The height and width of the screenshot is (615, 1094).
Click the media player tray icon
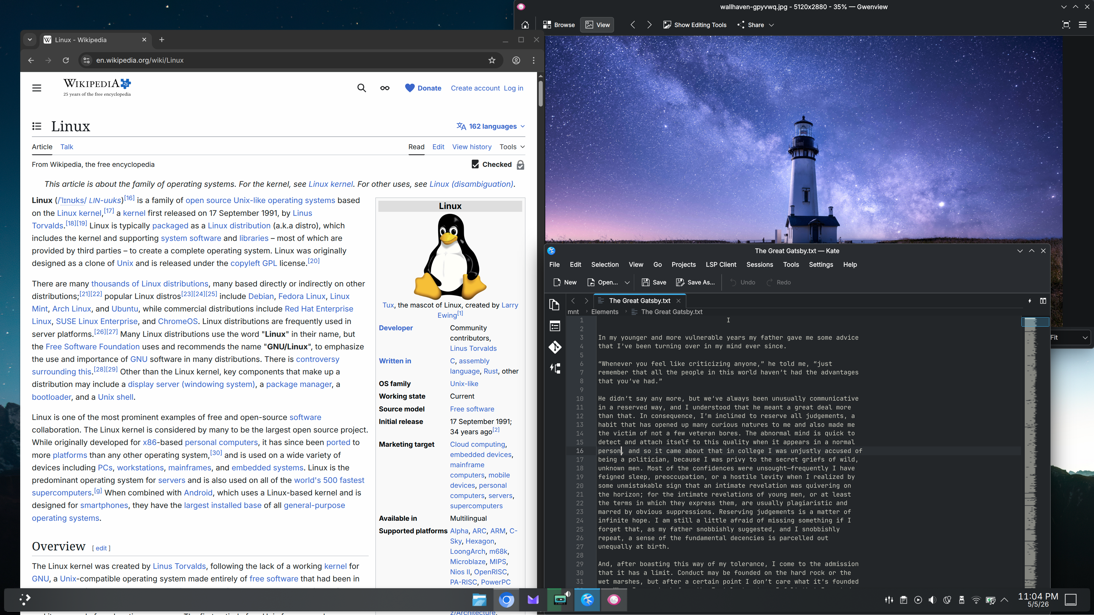(918, 600)
